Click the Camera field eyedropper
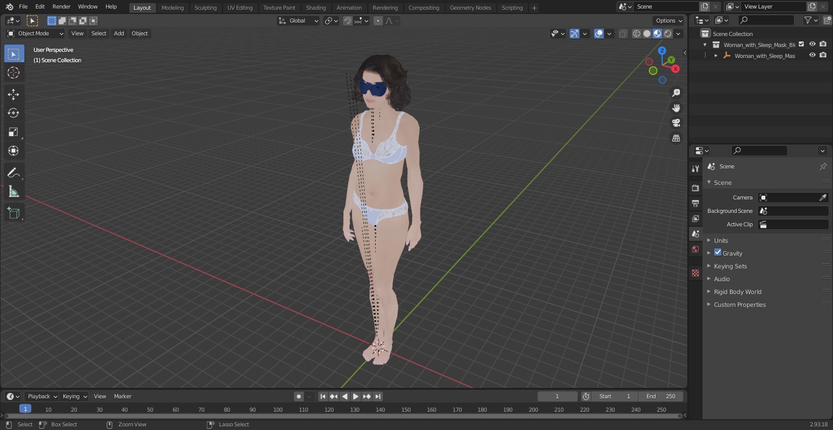833x430 pixels. (x=823, y=198)
